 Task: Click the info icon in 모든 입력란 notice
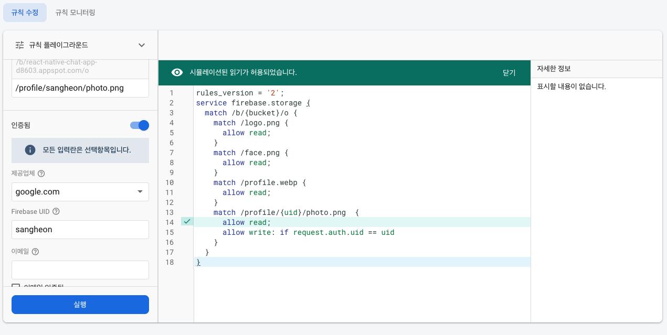pos(30,150)
